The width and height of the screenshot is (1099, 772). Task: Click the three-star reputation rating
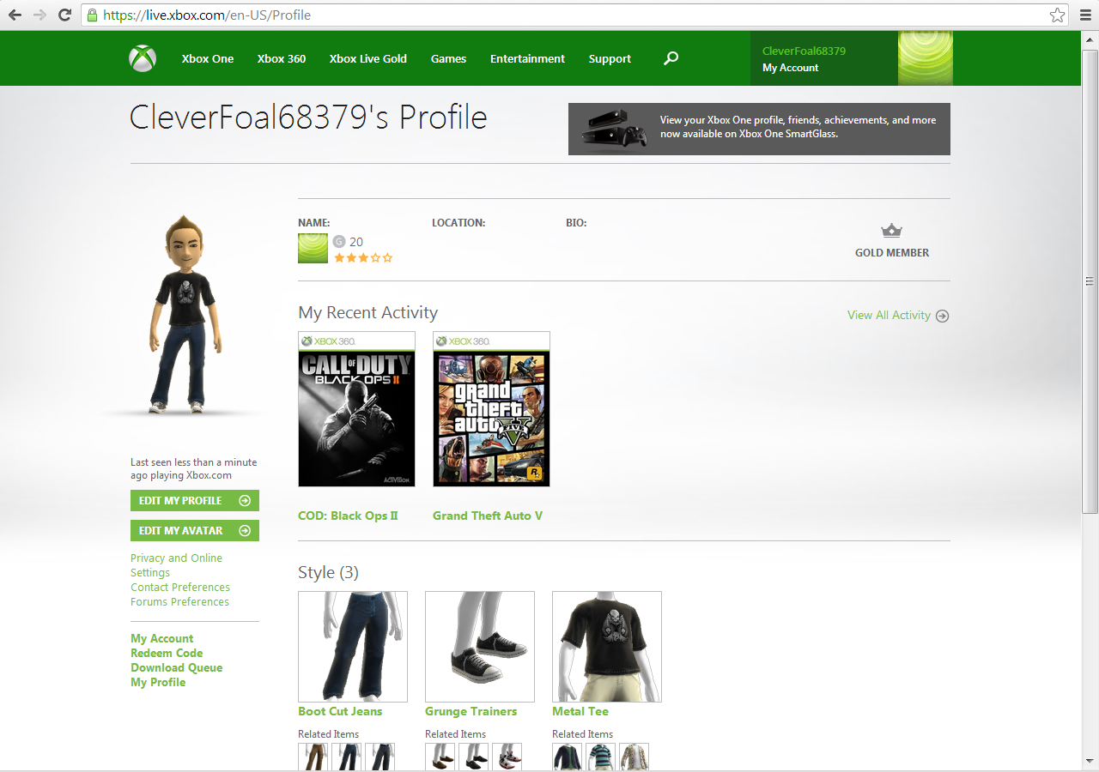point(363,257)
